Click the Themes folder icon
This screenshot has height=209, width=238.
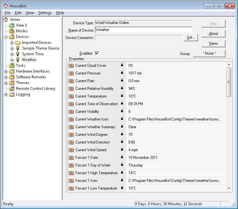pyautogui.click(x=12, y=83)
